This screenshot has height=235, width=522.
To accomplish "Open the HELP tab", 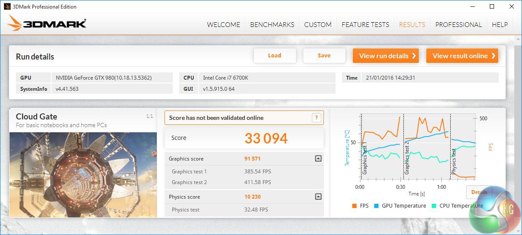I will click(x=500, y=25).
